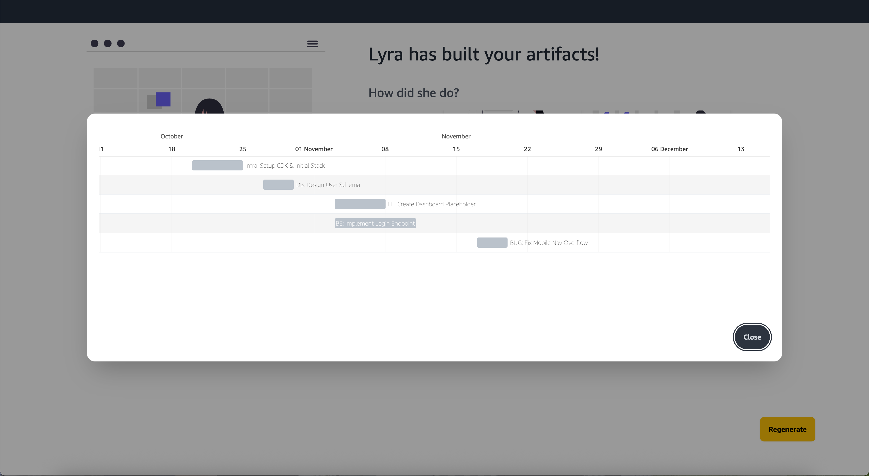This screenshot has height=476, width=869.
Task: Click the date 22 on the timeline axis
Action: pyautogui.click(x=527, y=149)
